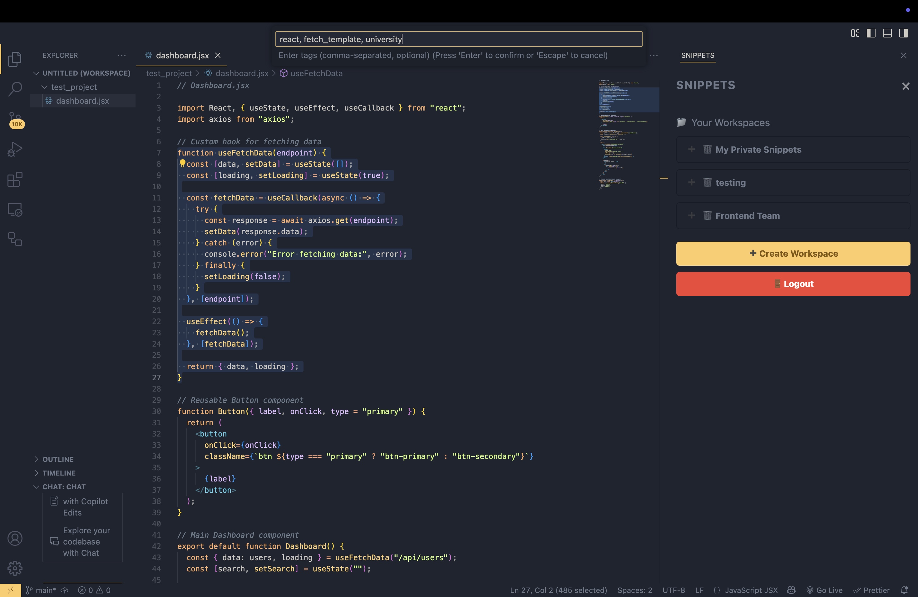
Task: Select the dashboard.jsx editor tab
Action: [182, 56]
